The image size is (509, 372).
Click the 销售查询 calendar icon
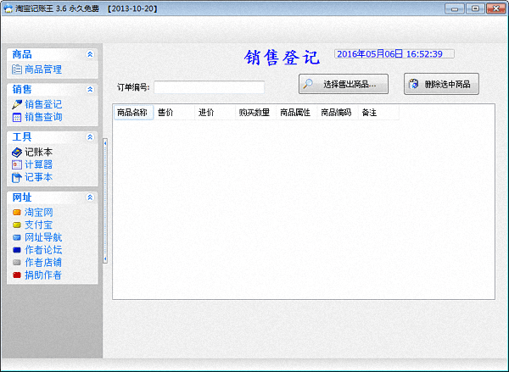[17, 117]
